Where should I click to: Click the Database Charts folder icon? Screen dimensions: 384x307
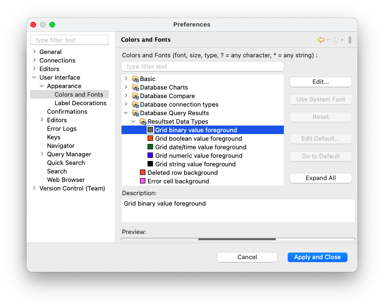tap(135, 88)
